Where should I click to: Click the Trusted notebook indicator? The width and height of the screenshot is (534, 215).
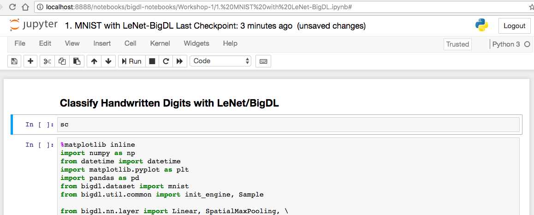click(x=458, y=44)
